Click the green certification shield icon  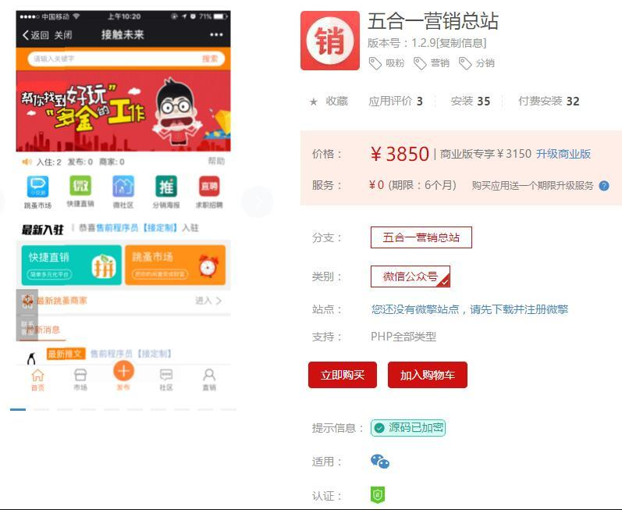378,495
